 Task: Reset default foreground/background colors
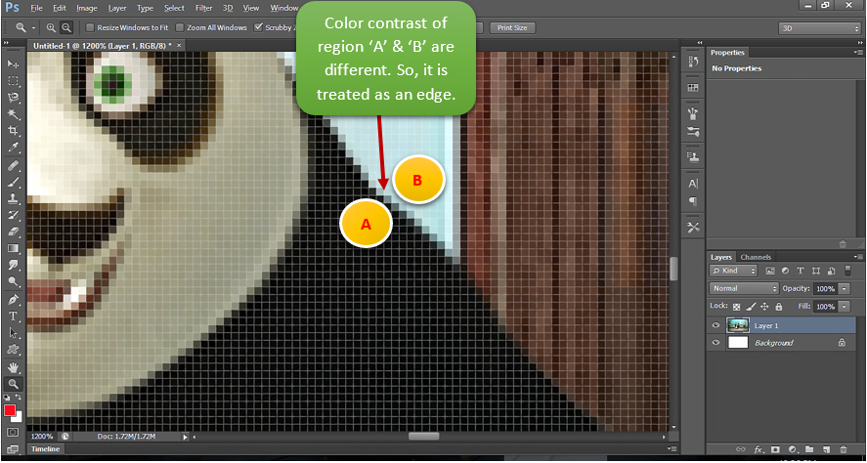point(7,398)
